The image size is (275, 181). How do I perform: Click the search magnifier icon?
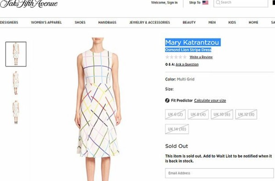(218, 2)
